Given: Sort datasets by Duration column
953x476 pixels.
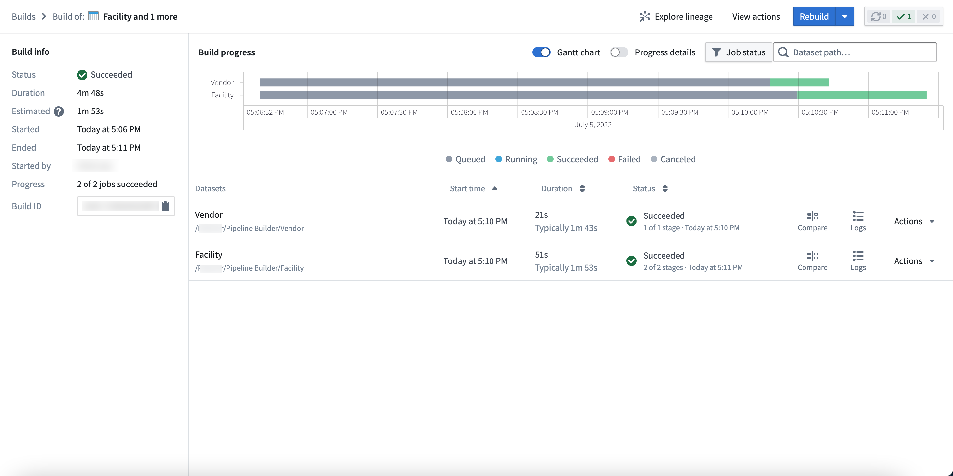Looking at the screenshot, I should coord(563,188).
